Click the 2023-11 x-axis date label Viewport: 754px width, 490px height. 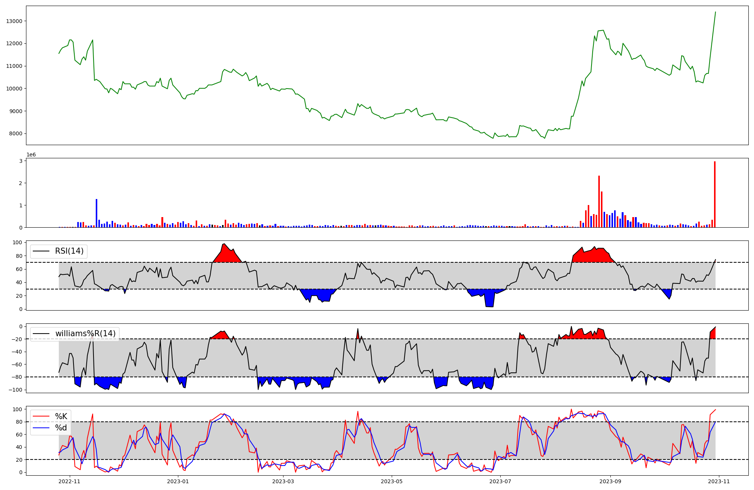pos(719,481)
